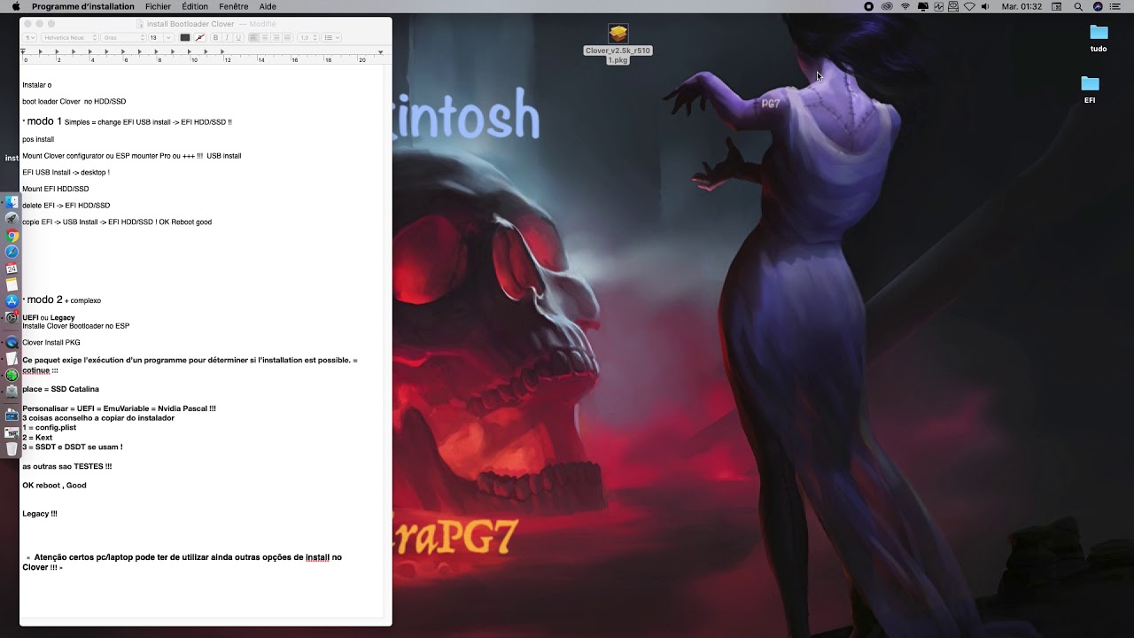1134x638 pixels.
Task: Open the Gras typeface dropdown
Action: pos(123,38)
